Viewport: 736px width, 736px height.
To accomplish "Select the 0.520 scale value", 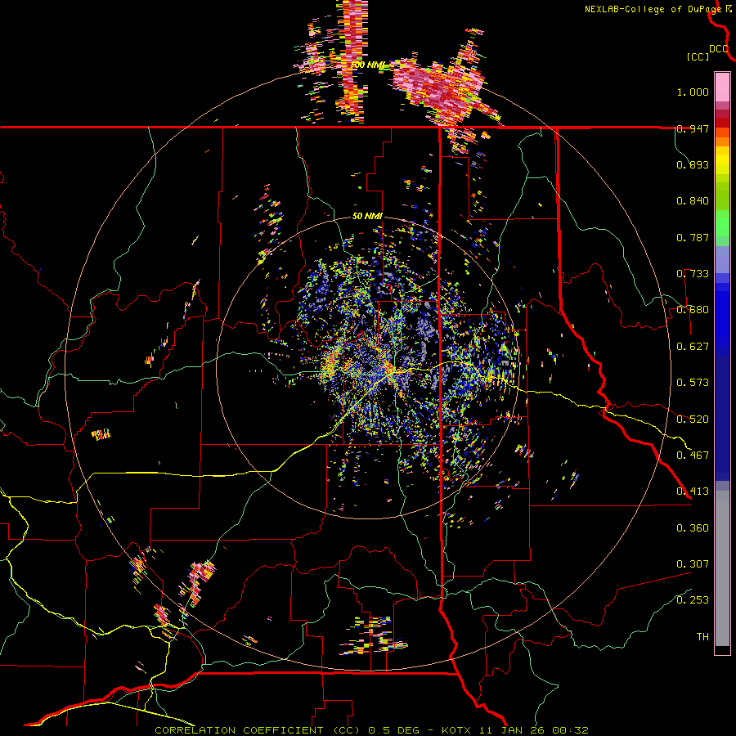I will tap(693, 420).
